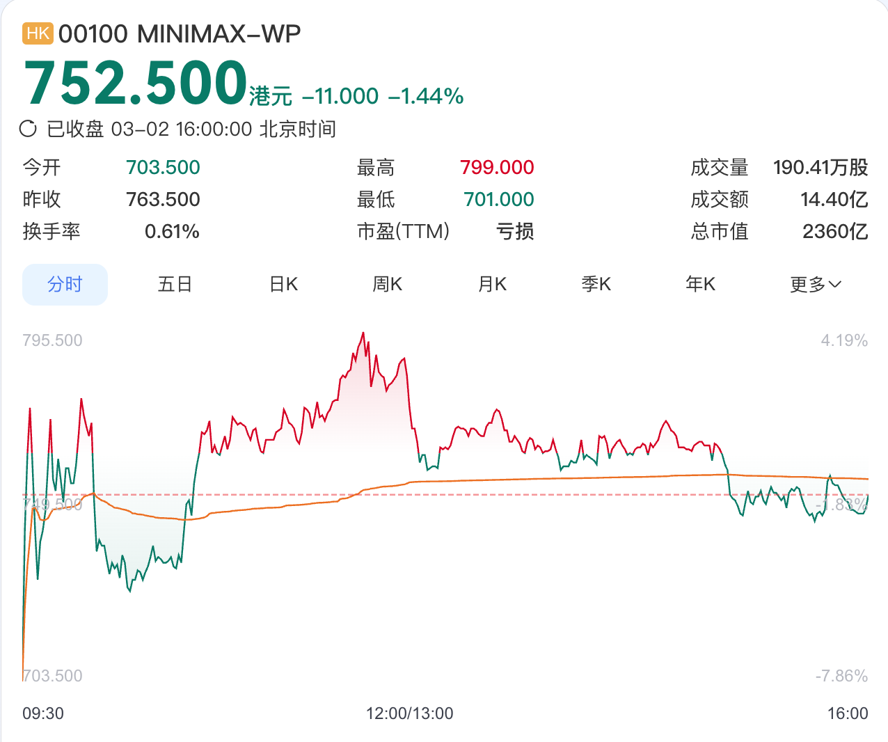Click the 成交量 value 190.41万股
This screenshot has height=742, width=888.
[x=820, y=167]
